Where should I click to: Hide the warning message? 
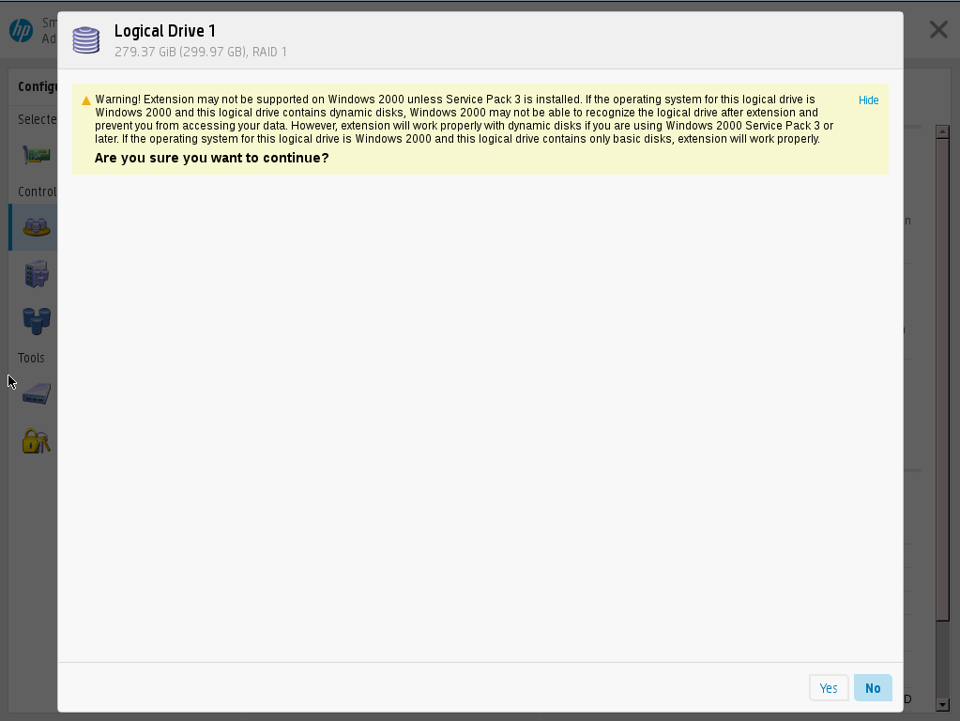pos(868,100)
